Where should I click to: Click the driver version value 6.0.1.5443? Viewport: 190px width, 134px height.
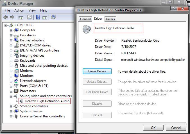[128, 53]
